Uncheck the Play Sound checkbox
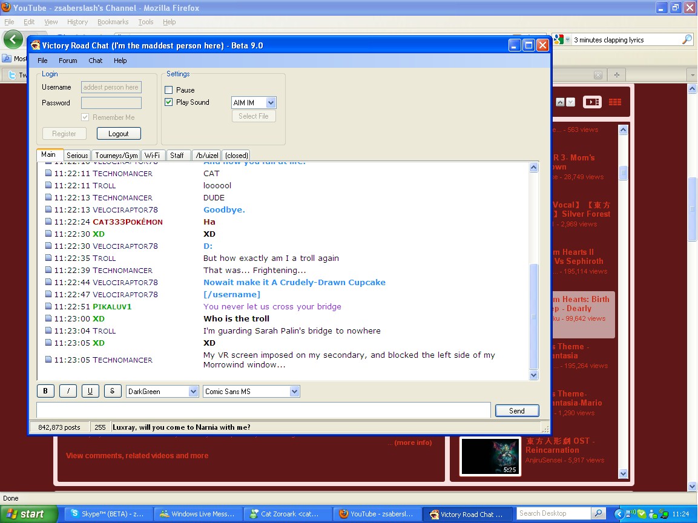The image size is (698, 523). [x=169, y=102]
